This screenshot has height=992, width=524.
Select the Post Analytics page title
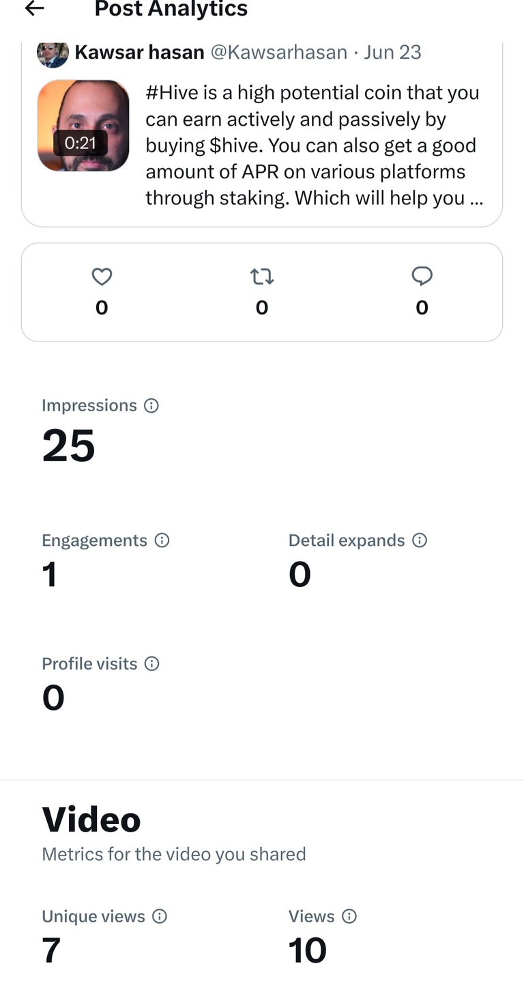(x=171, y=9)
